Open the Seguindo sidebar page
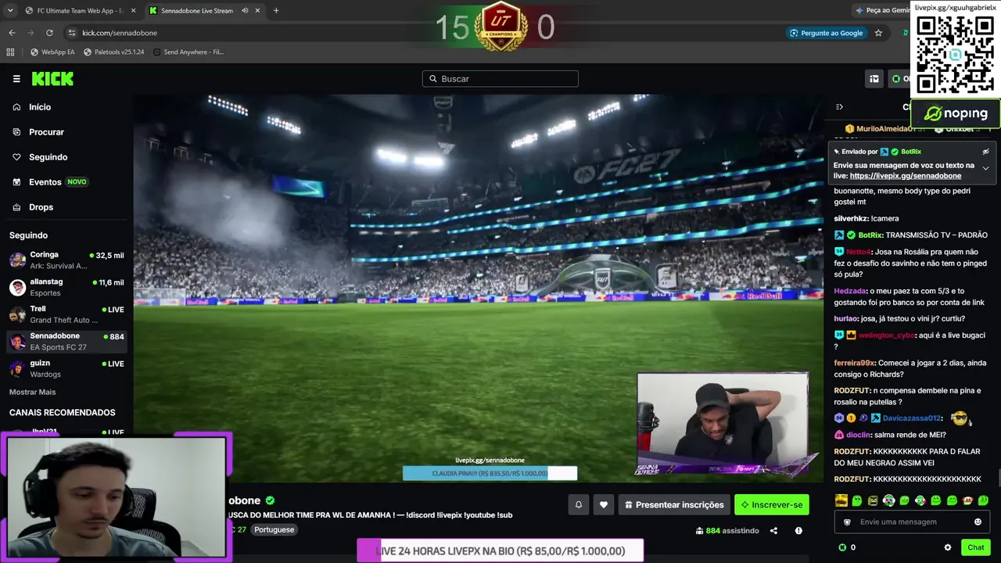This screenshot has height=563, width=1001. [48, 157]
